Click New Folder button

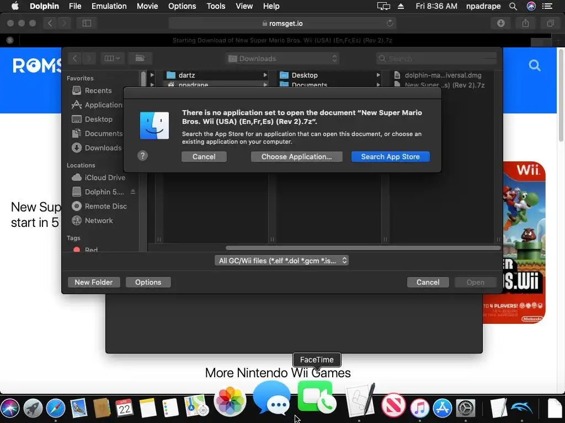click(x=94, y=283)
